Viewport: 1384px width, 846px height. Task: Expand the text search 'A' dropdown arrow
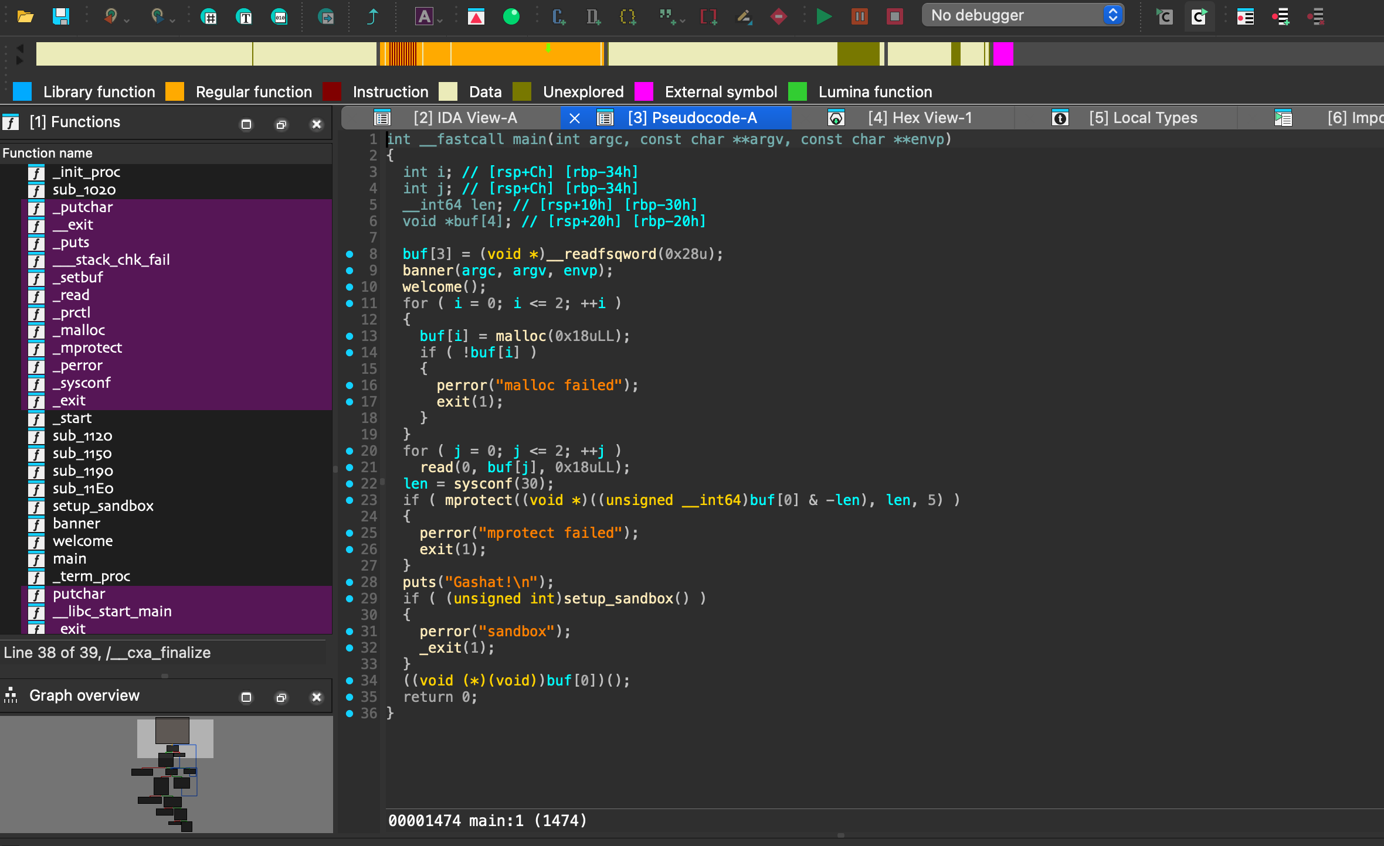[440, 20]
